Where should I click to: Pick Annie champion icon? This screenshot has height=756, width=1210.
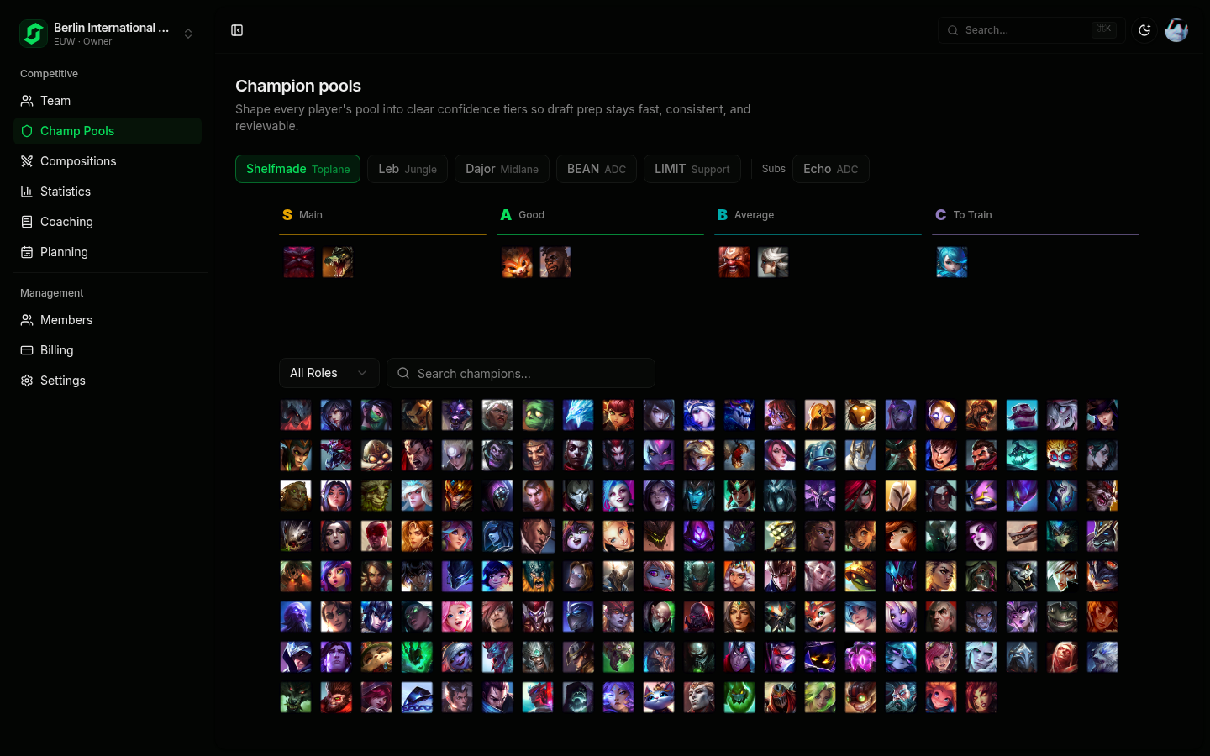pyautogui.click(x=618, y=415)
